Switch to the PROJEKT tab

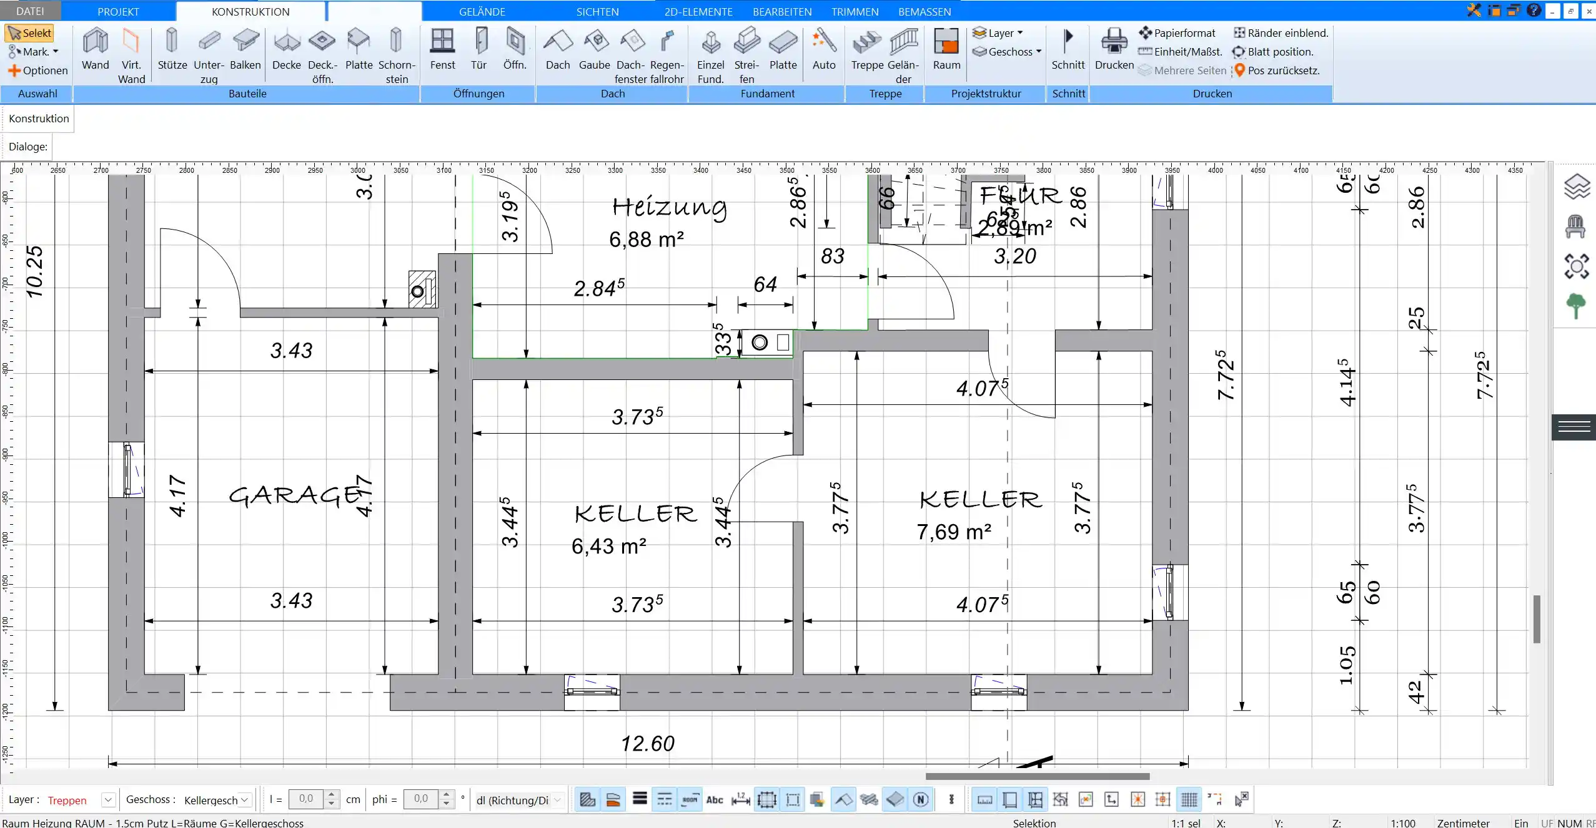click(x=118, y=11)
